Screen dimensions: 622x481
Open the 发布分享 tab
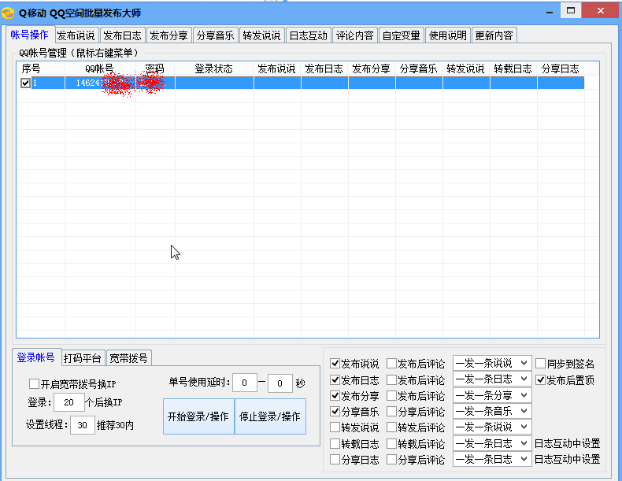point(169,35)
